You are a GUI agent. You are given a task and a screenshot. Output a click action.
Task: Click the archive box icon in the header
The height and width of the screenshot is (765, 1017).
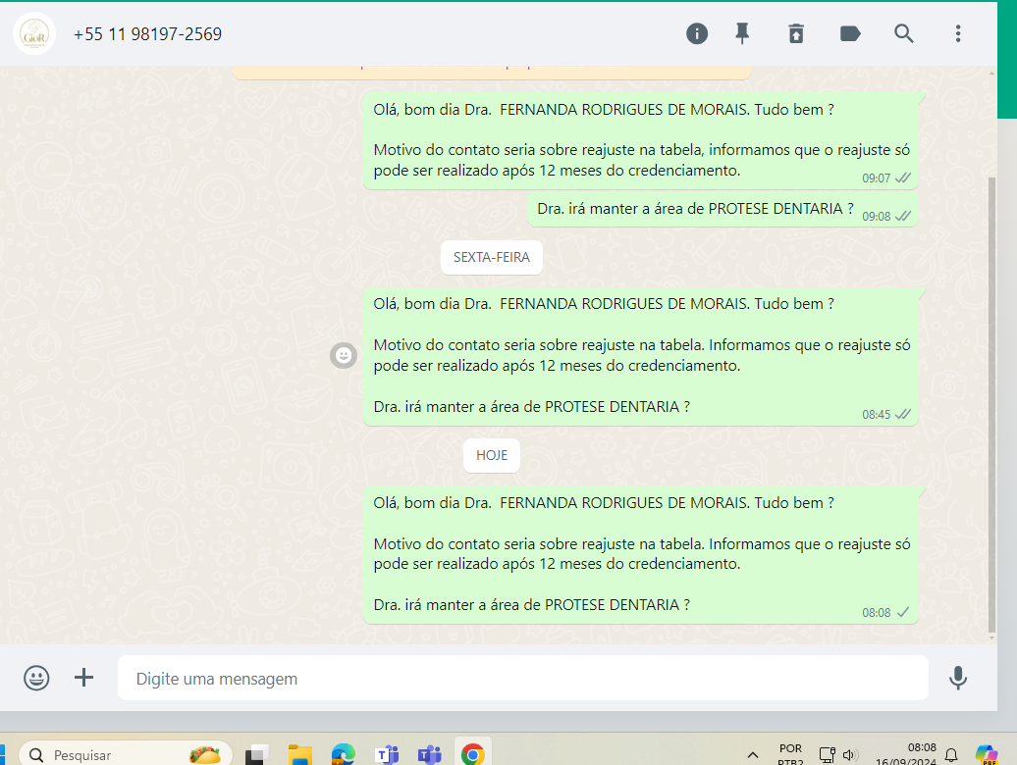(x=796, y=33)
